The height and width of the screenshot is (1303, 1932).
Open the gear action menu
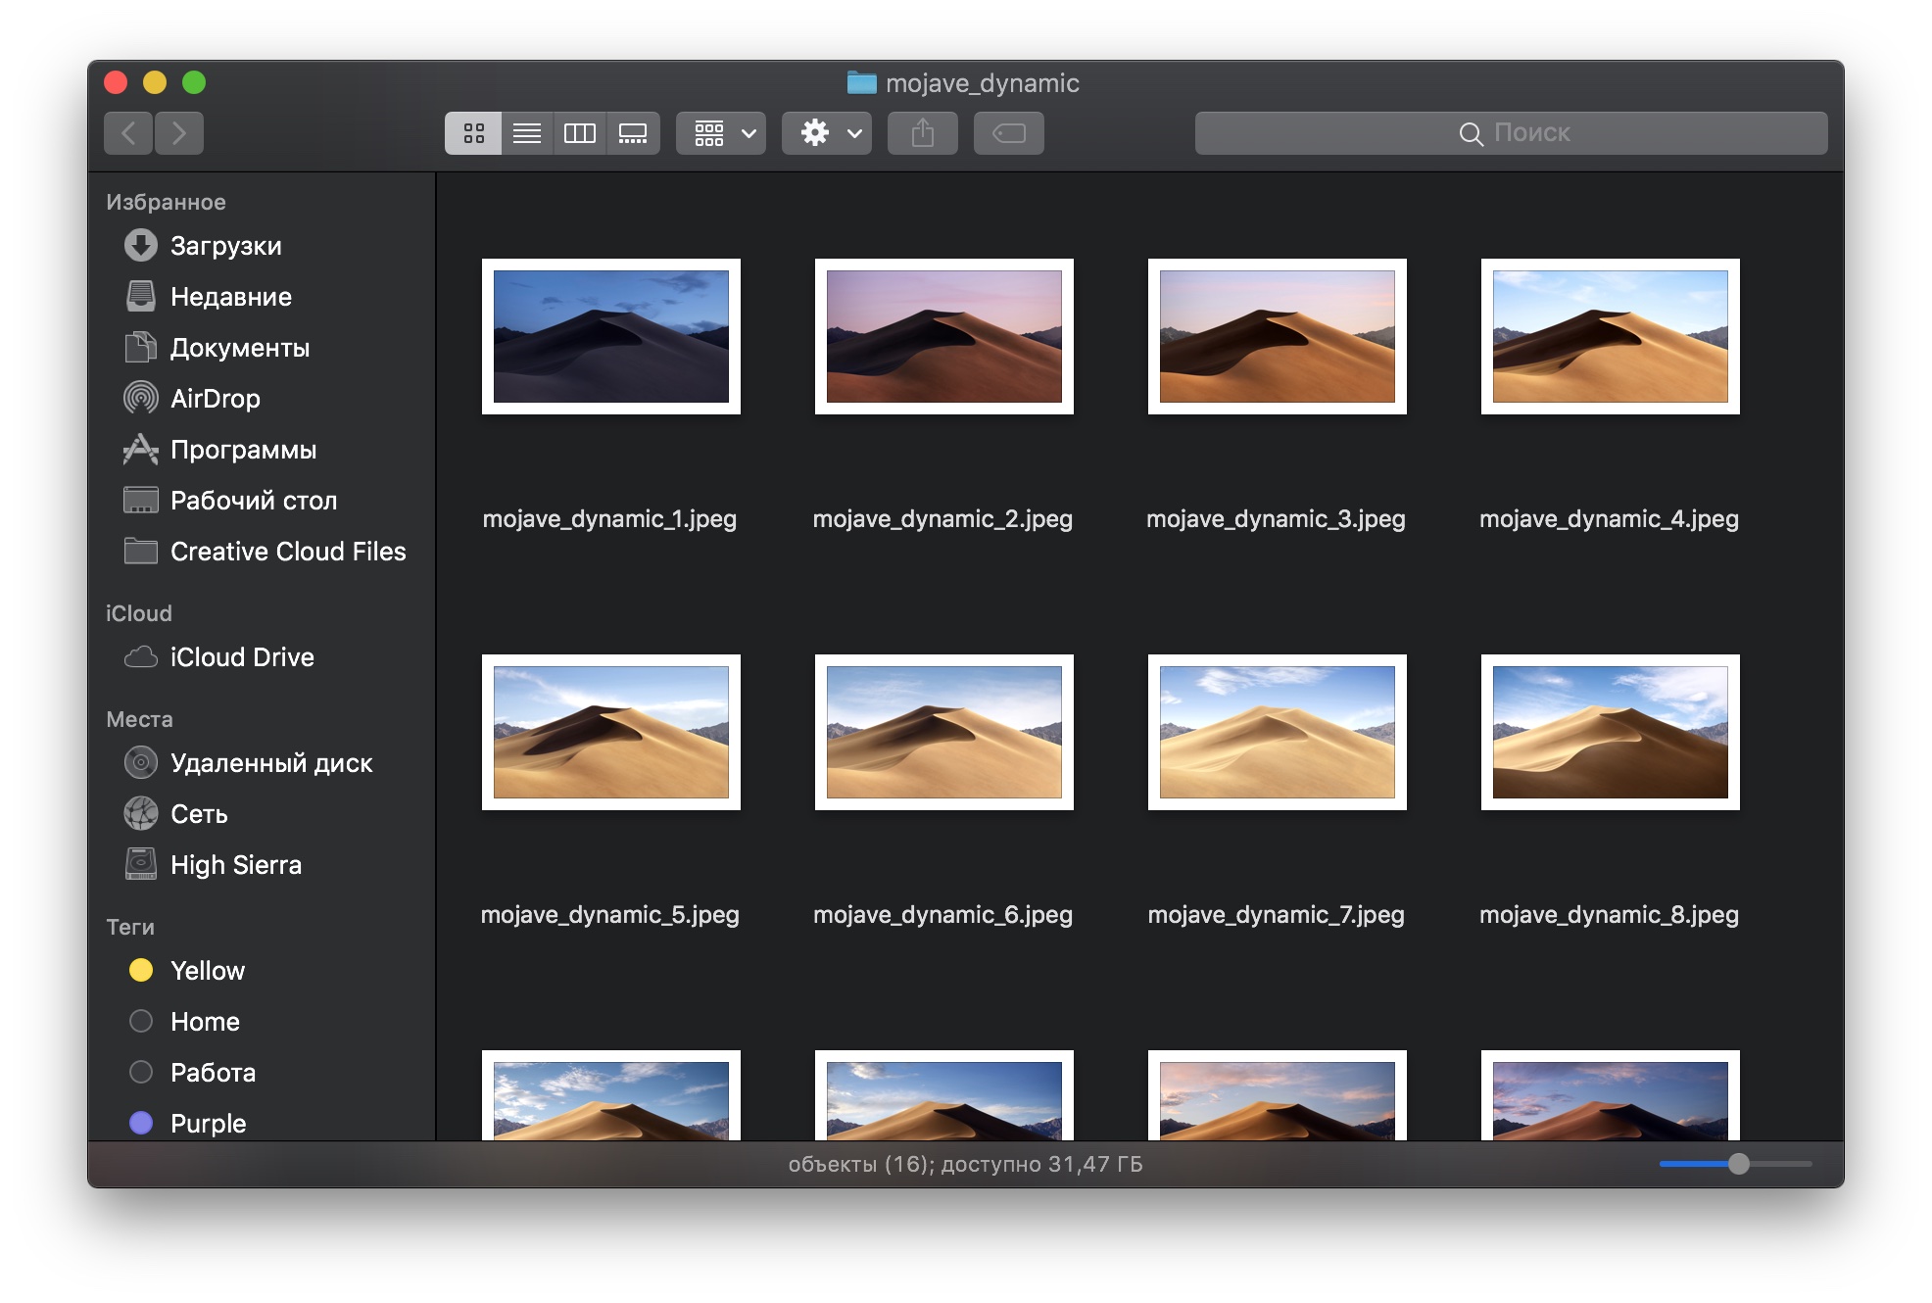[x=827, y=133]
